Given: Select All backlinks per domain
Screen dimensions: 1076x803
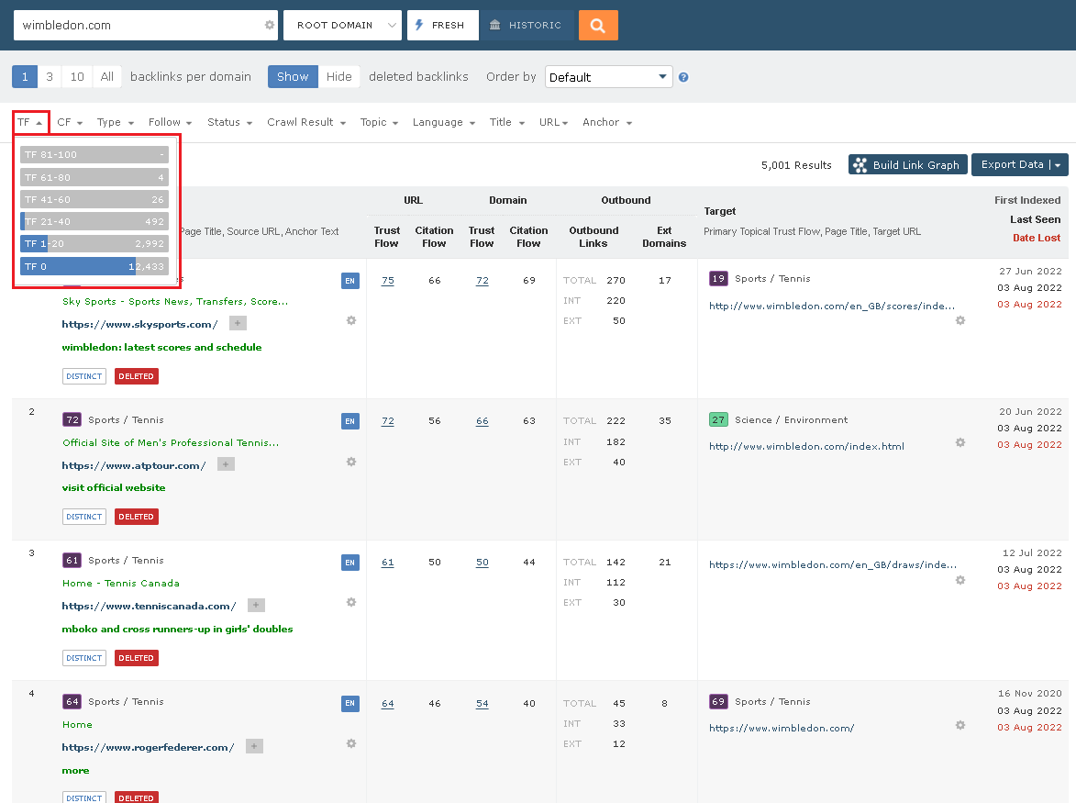Looking at the screenshot, I should coord(106,77).
